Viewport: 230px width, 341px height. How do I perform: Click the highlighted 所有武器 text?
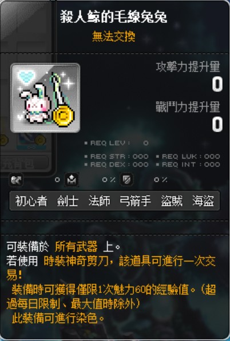pyautogui.click(x=76, y=247)
